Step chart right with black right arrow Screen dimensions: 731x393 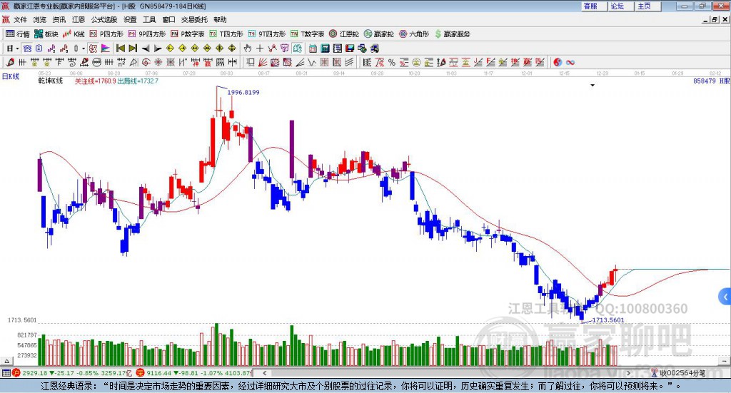point(158,49)
